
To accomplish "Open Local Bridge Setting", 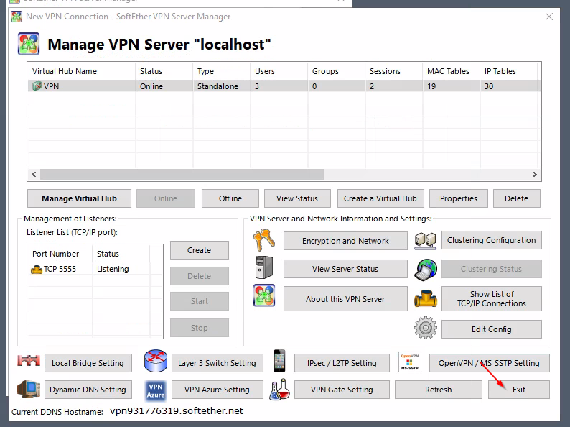I will point(88,363).
